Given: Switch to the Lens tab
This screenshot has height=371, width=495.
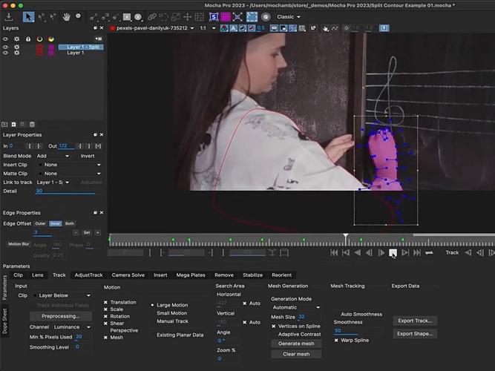Looking at the screenshot, I should tap(38, 275).
